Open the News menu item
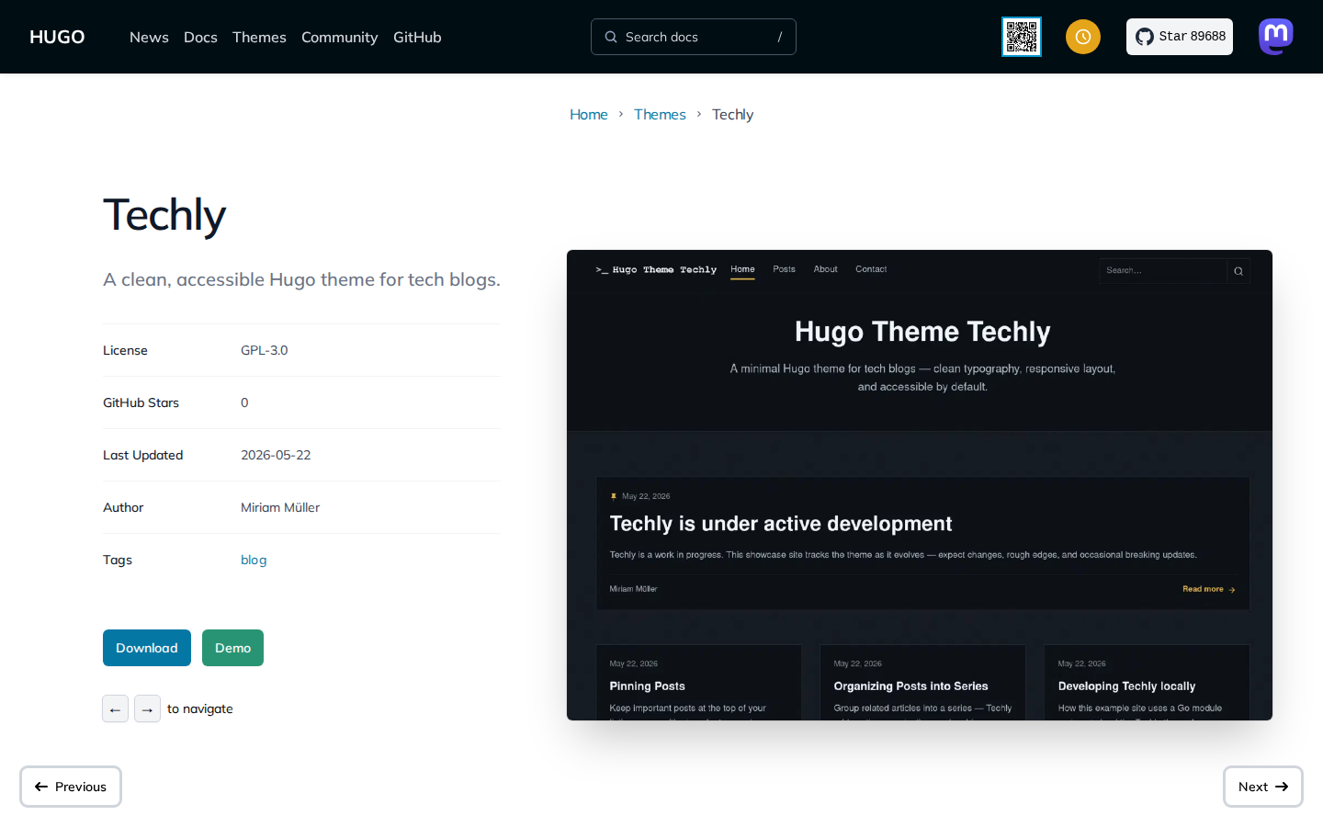Screen dimensions: 1323x827 (149, 37)
